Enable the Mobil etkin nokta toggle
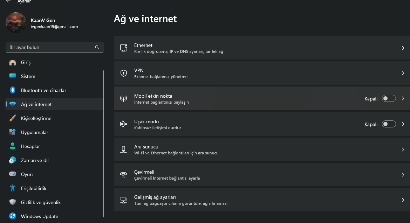The image size is (410, 223). tap(389, 99)
